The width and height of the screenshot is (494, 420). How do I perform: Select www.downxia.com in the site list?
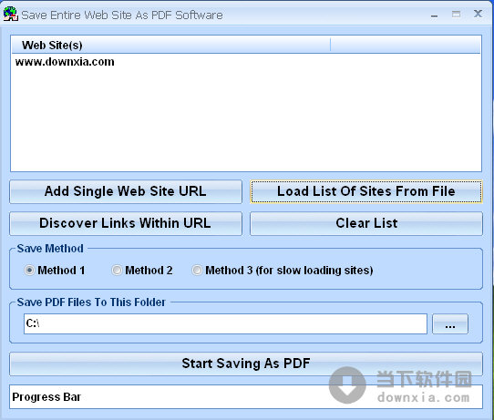(x=65, y=62)
